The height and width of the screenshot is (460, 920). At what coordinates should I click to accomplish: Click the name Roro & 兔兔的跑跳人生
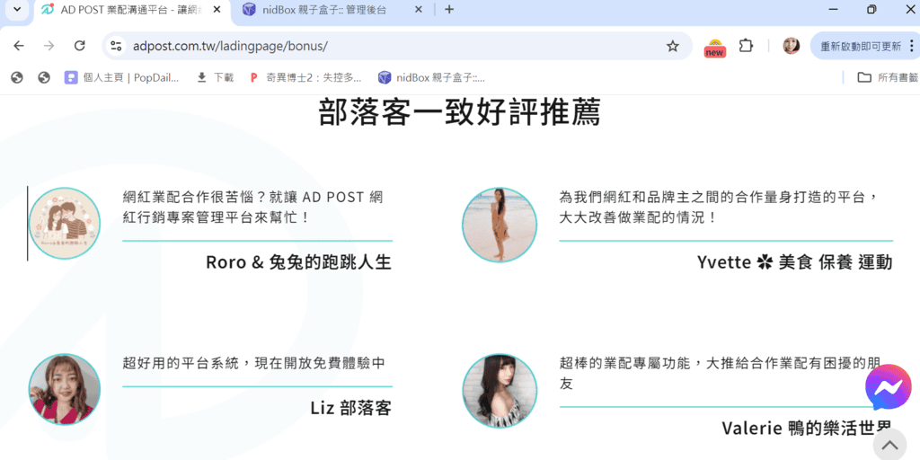(x=298, y=262)
